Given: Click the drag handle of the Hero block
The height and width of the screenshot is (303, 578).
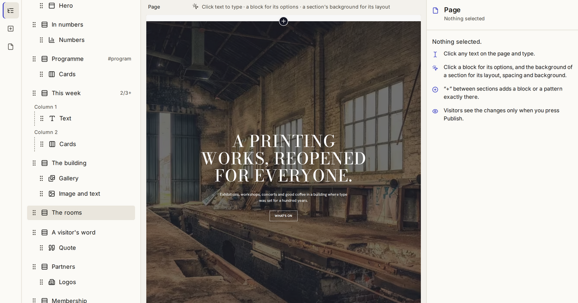Looking at the screenshot, I should 41,6.
